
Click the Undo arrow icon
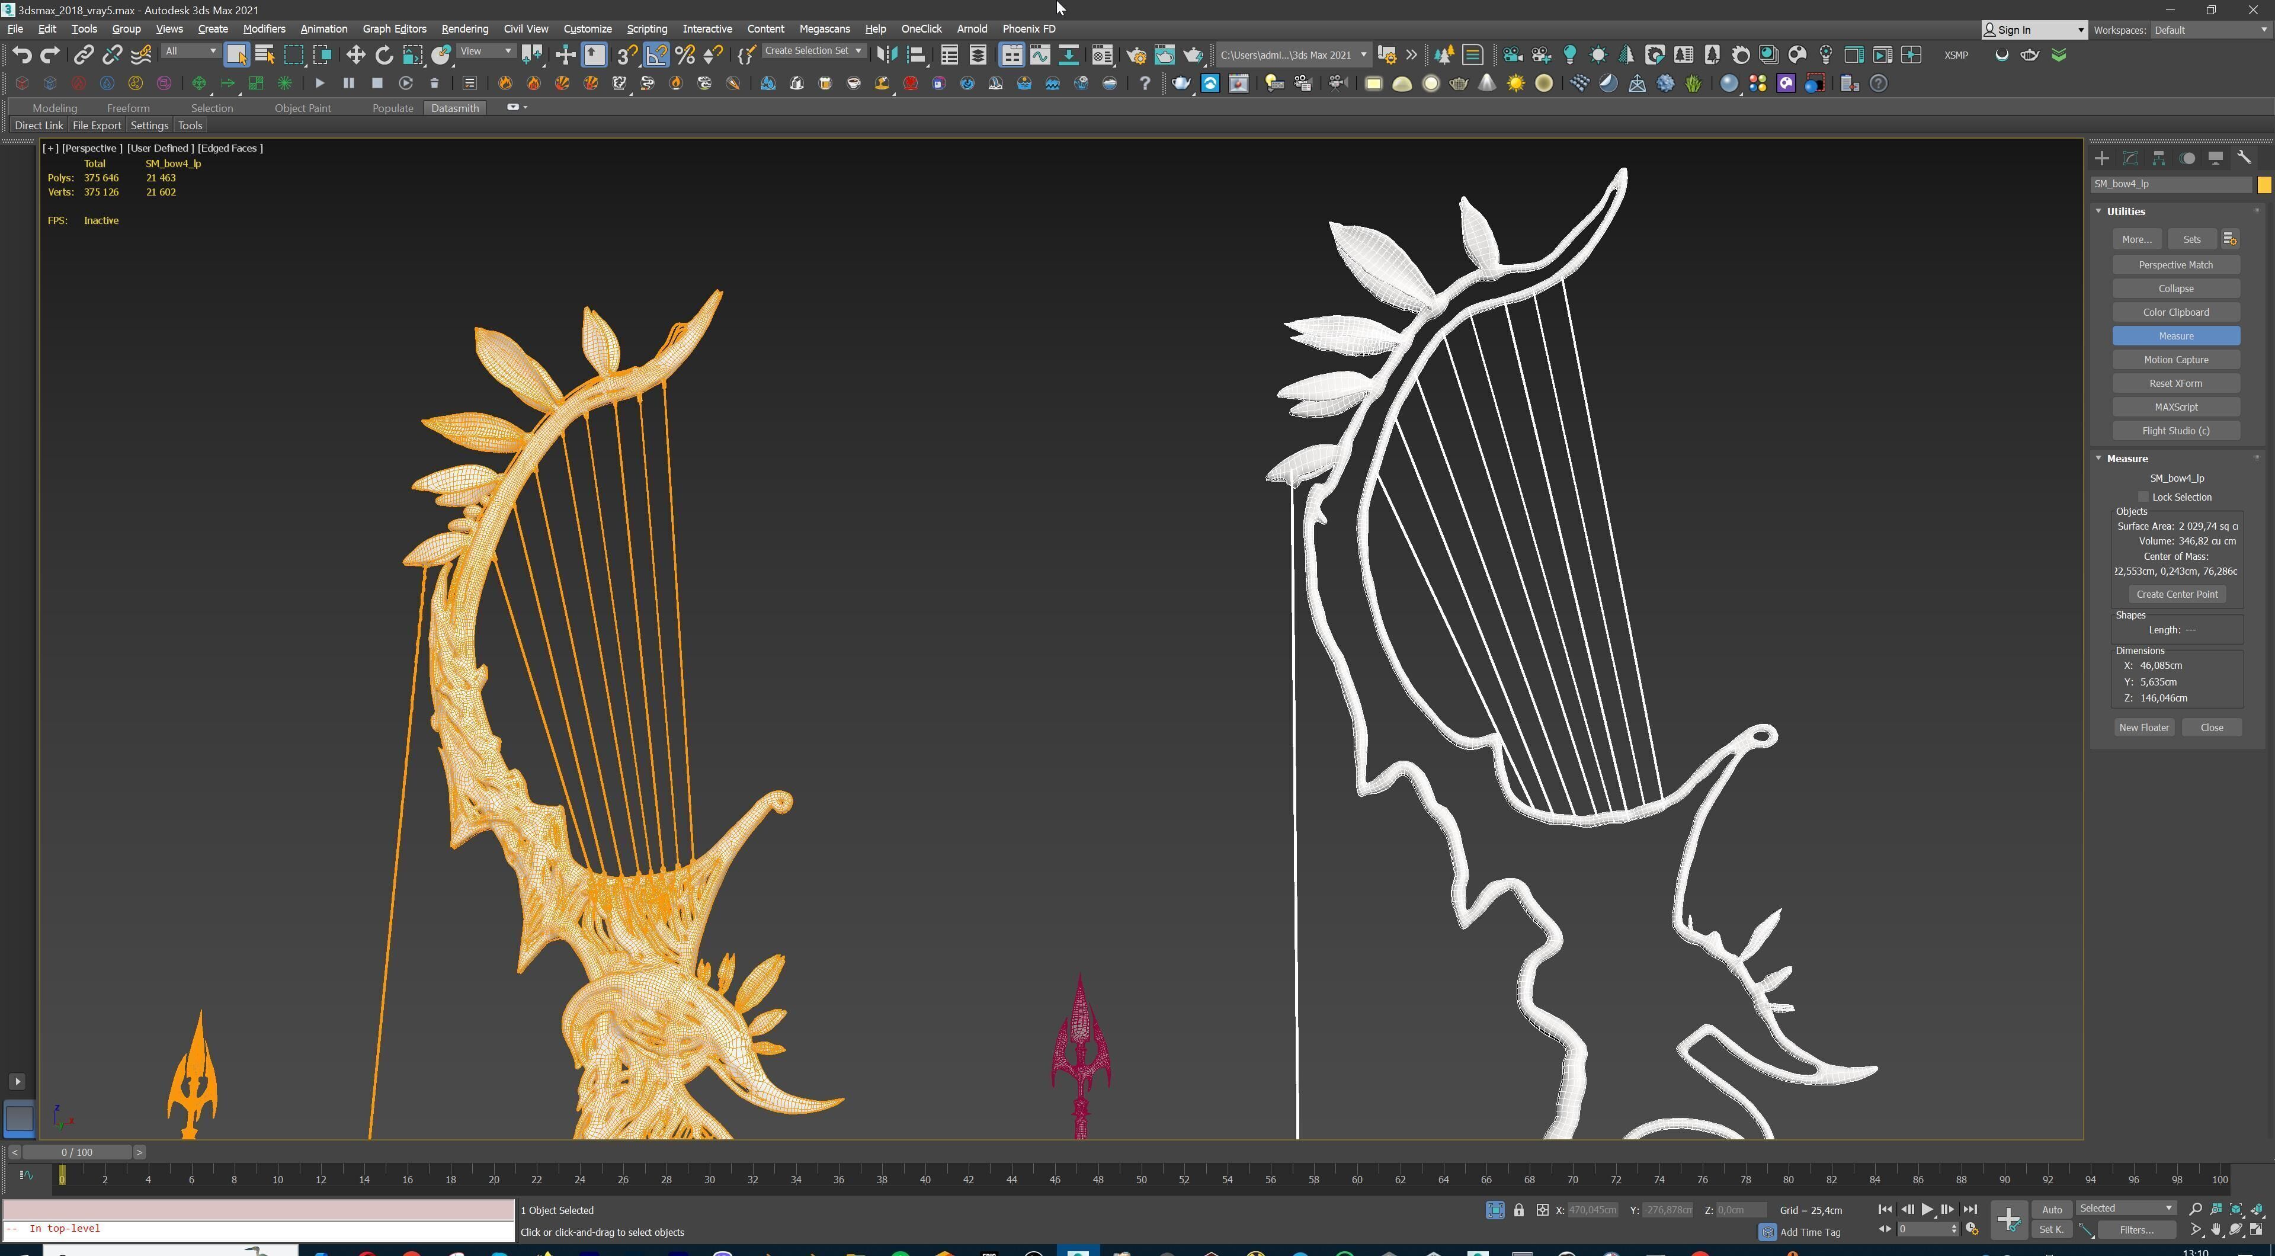tap(21, 55)
